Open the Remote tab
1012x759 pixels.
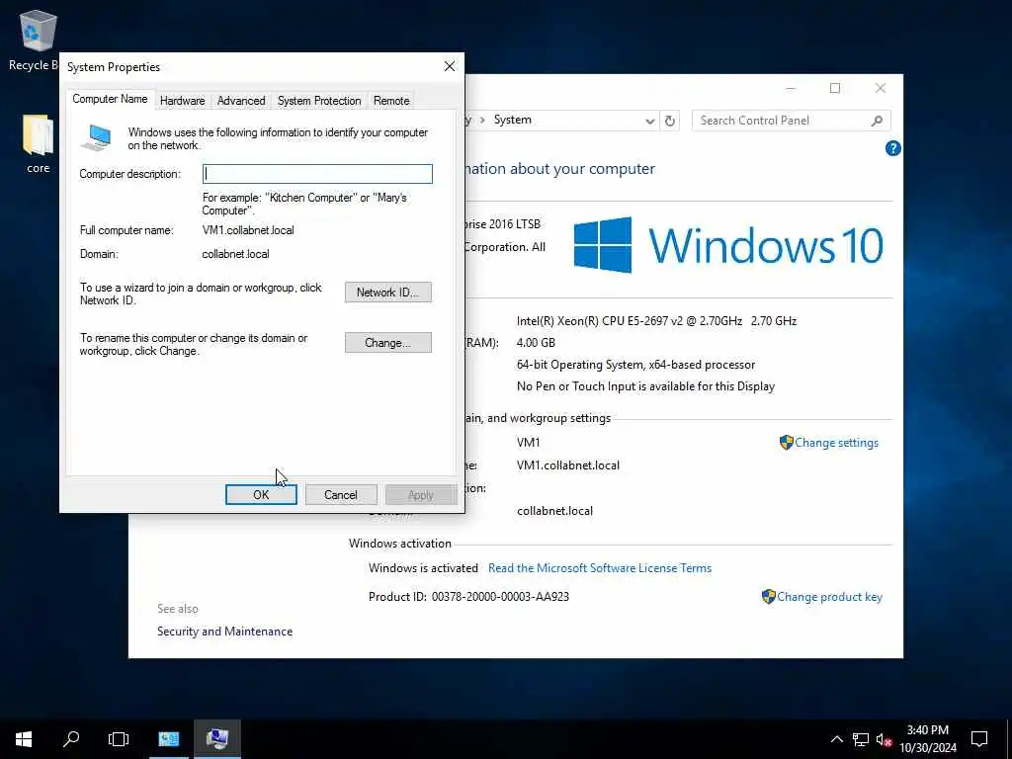pos(391,101)
